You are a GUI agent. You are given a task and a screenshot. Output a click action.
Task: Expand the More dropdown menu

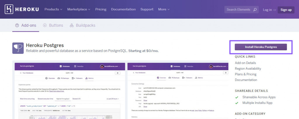(164, 9)
